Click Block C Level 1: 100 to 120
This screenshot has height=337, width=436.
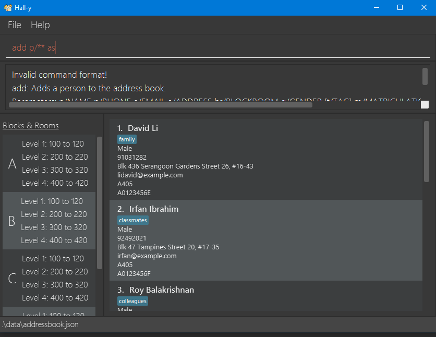click(x=53, y=259)
